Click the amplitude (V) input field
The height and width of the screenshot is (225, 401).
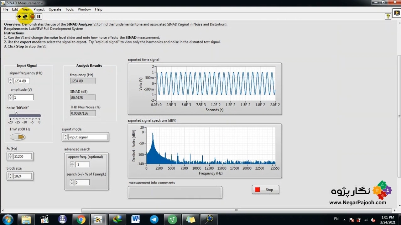[23, 97]
